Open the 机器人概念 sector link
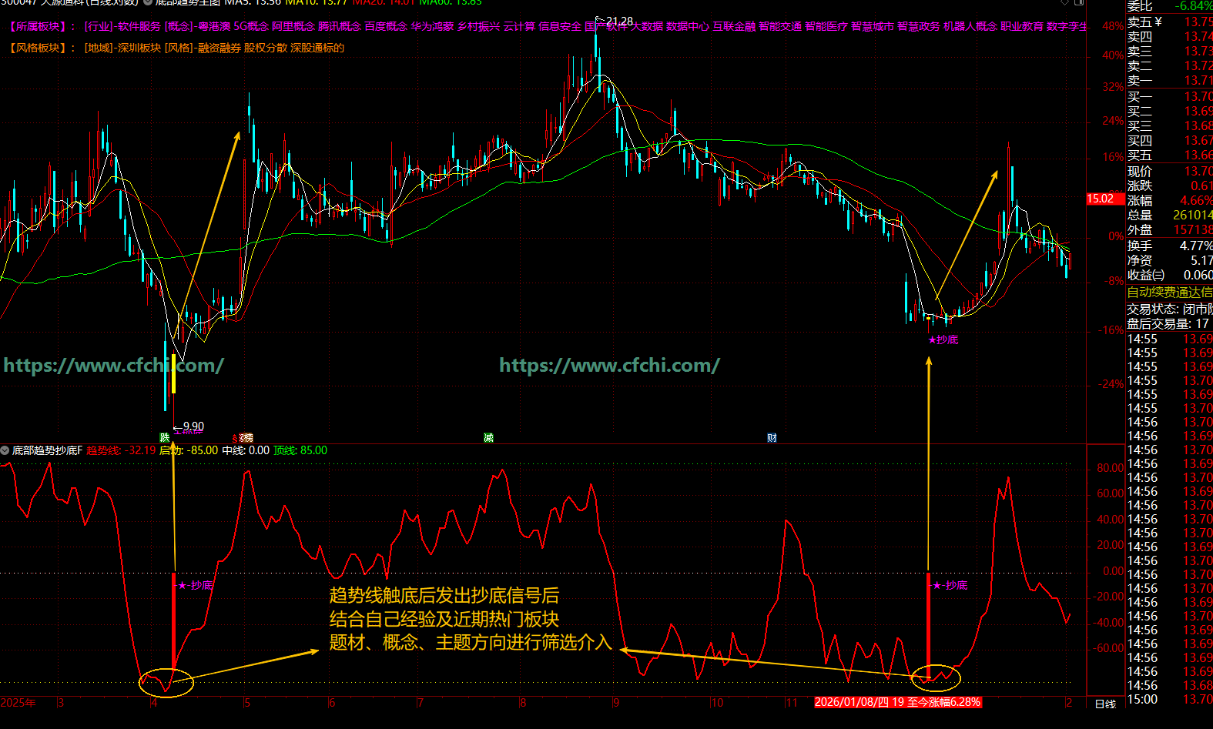The height and width of the screenshot is (729, 1213). pyautogui.click(x=970, y=26)
